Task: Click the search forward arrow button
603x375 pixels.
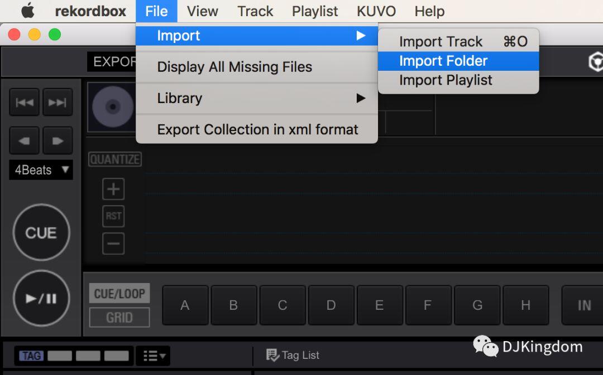Action: (58, 140)
